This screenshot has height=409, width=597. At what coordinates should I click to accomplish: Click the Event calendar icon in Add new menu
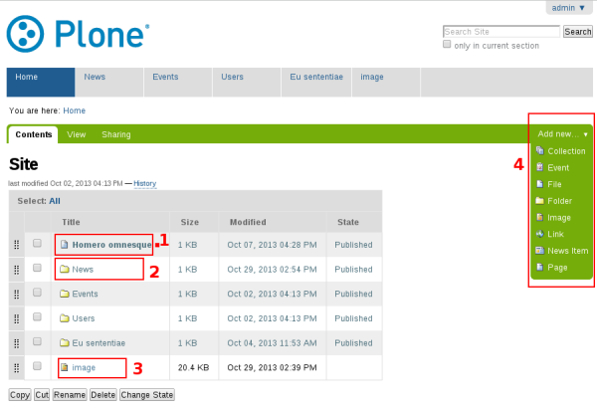pos(540,167)
